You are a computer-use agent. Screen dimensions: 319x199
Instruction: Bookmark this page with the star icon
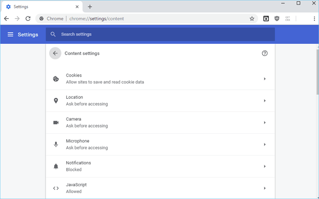[x=252, y=19]
